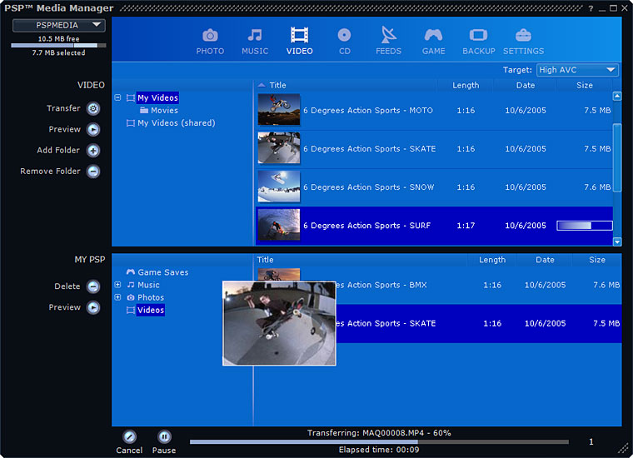
Task: Open the PSPMEDIA device dropdown
Action: [x=58, y=25]
